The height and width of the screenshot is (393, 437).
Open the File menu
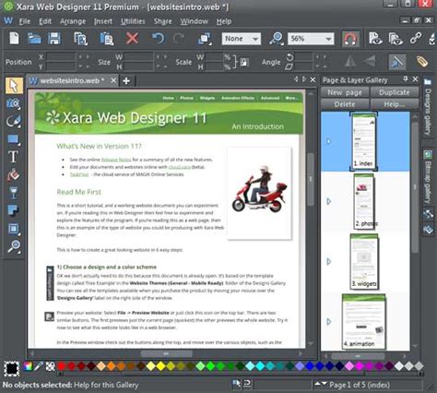click(25, 21)
